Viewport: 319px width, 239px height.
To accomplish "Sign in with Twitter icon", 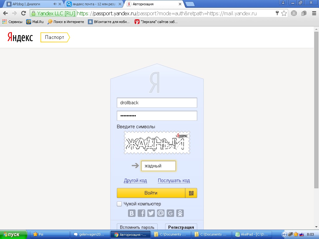I will [151, 213].
